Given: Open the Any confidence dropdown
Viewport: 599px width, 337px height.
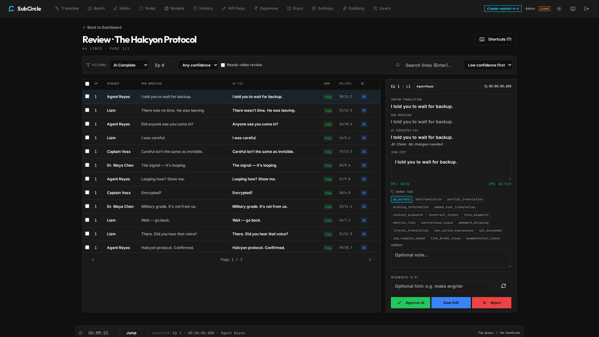Looking at the screenshot, I should tap(198, 65).
